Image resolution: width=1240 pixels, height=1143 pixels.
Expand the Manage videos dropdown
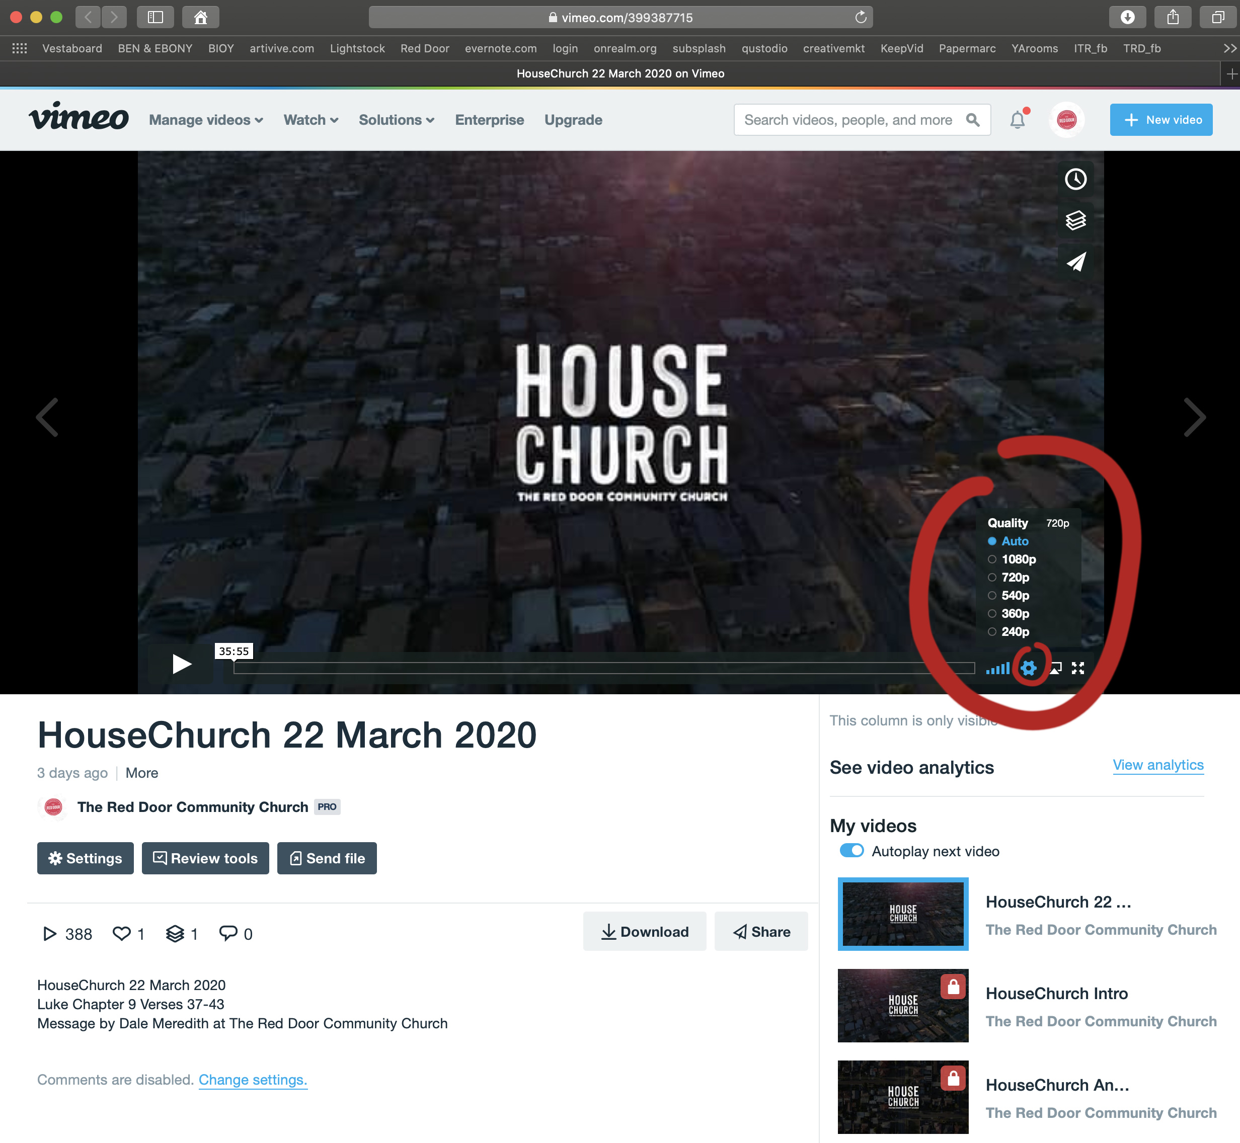click(x=206, y=120)
